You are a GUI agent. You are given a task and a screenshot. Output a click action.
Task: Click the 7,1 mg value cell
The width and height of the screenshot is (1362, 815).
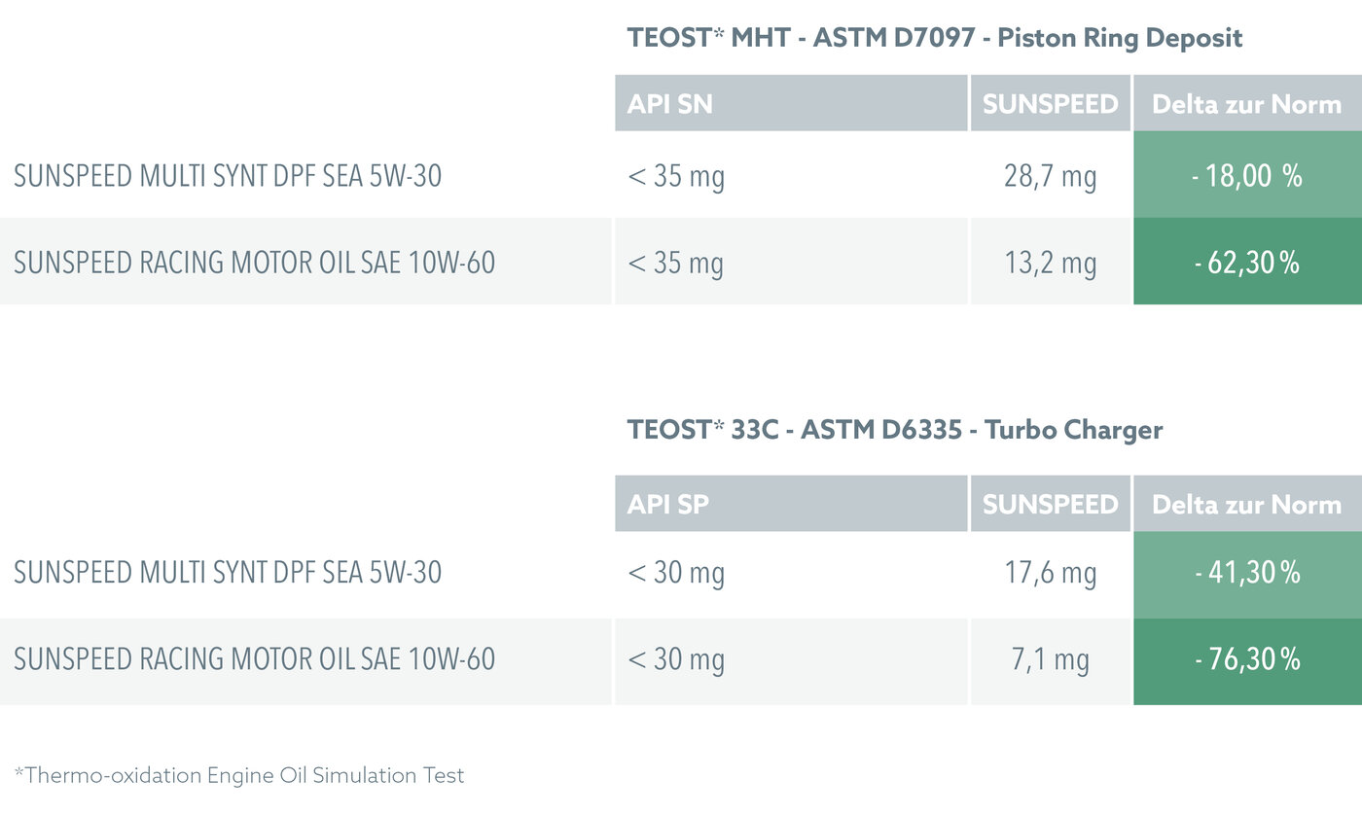(1050, 660)
